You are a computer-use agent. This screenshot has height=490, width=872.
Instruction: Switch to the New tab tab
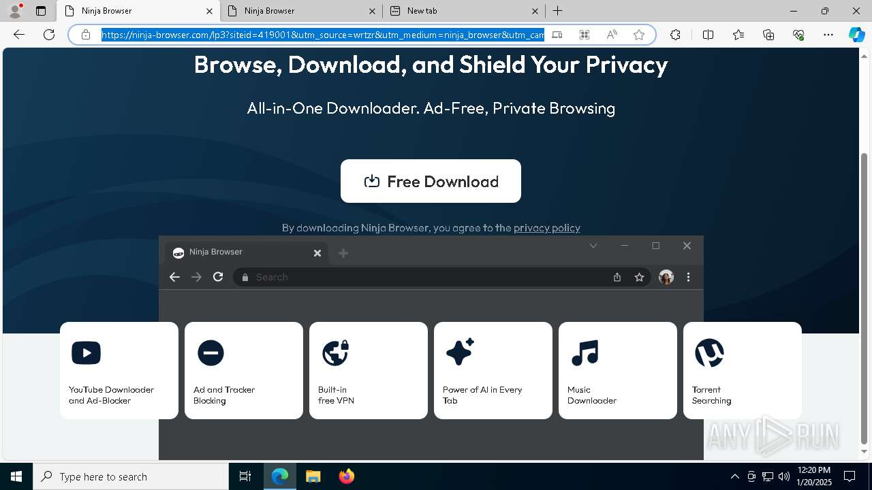click(x=464, y=11)
